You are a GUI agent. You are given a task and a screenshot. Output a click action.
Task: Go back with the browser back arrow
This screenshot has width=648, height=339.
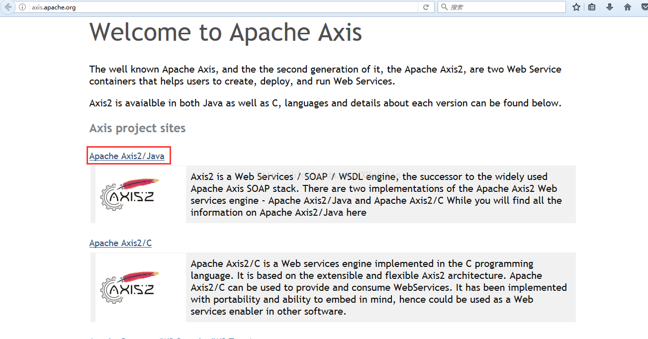[x=7, y=7]
